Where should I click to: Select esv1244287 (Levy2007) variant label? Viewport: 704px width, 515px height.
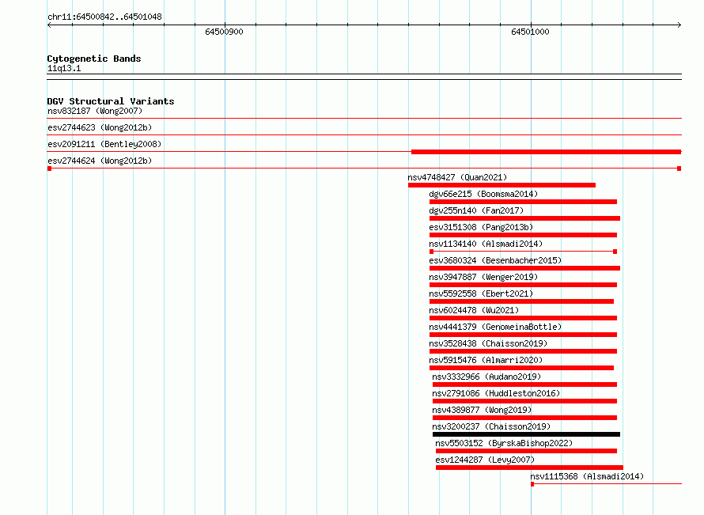485,460
